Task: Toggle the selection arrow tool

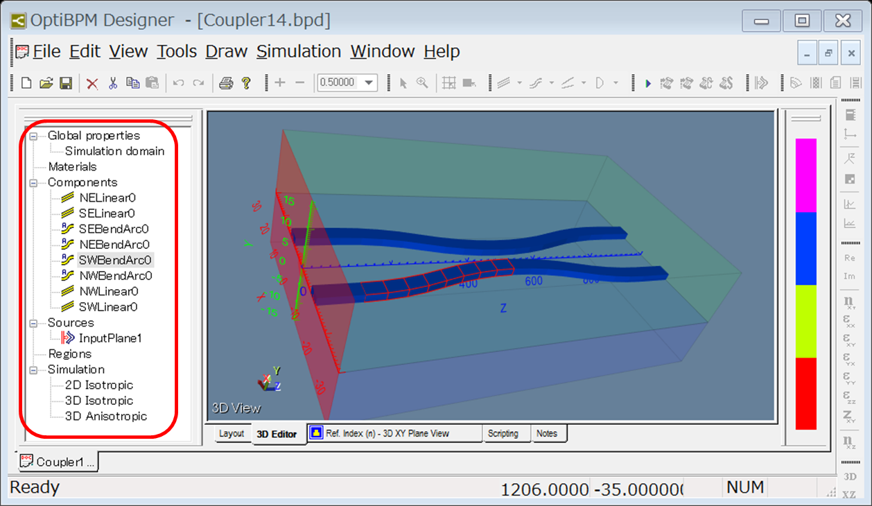Action: [402, 82]
